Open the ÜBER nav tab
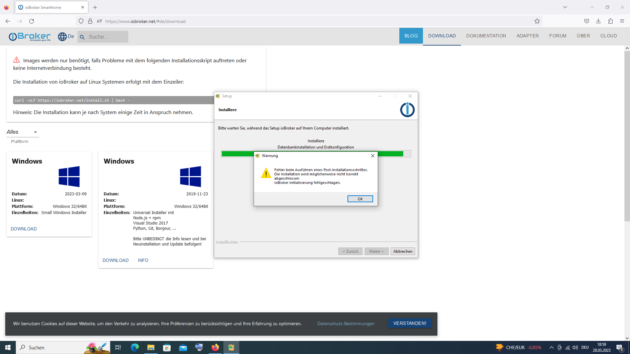This screenshot has width=630, height=354. tap(583, 36)
